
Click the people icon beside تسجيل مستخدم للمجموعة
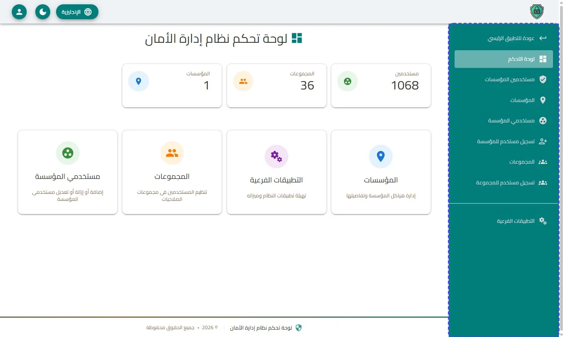click(x=543, y=182)
